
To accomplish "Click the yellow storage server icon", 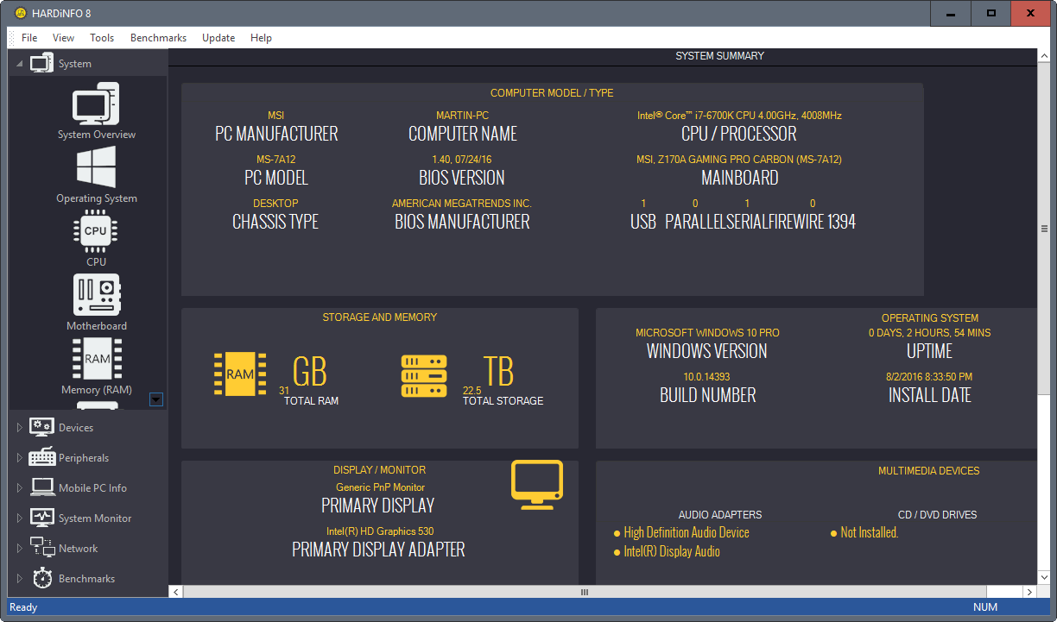I will [424, 376].
